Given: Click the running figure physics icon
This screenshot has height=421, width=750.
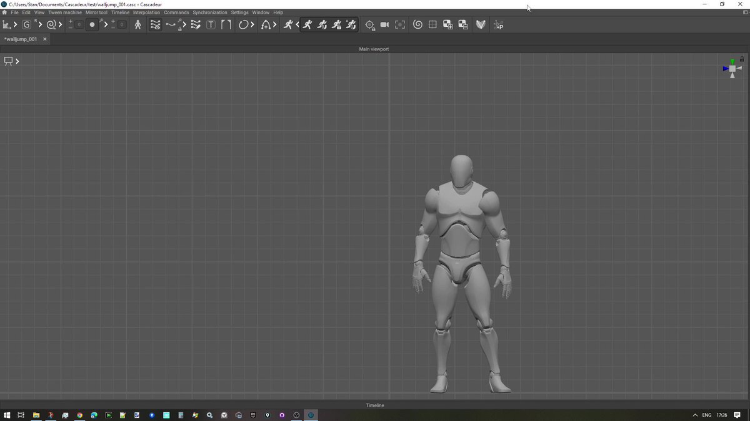Looking at the screenshot, I should [288, 25].
